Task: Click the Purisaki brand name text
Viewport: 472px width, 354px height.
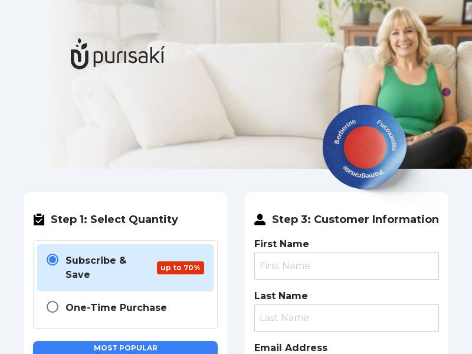Action: tap(129, 56)
